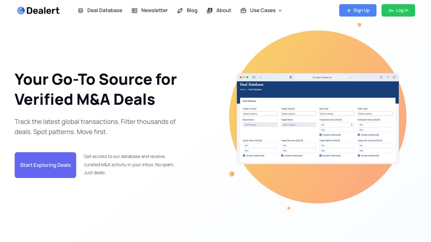This screenshot has width=431, height=242.
Task: Toggle Include Undisclosed under Target EBITDA
Action: (x=320, y=155)
